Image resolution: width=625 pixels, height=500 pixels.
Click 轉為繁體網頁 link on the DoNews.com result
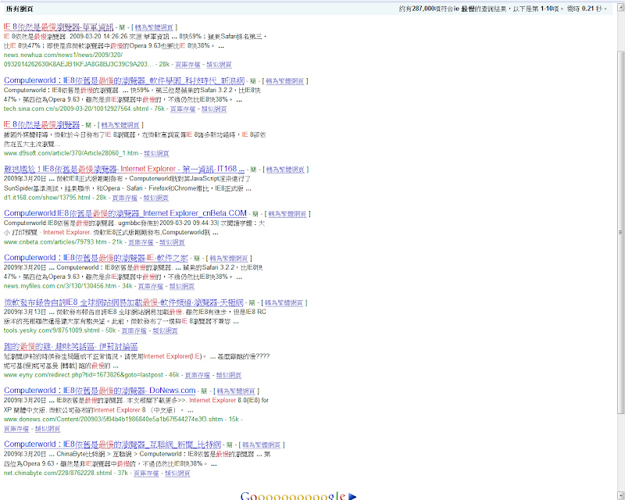pyautogui.click(x=236, y=391)
